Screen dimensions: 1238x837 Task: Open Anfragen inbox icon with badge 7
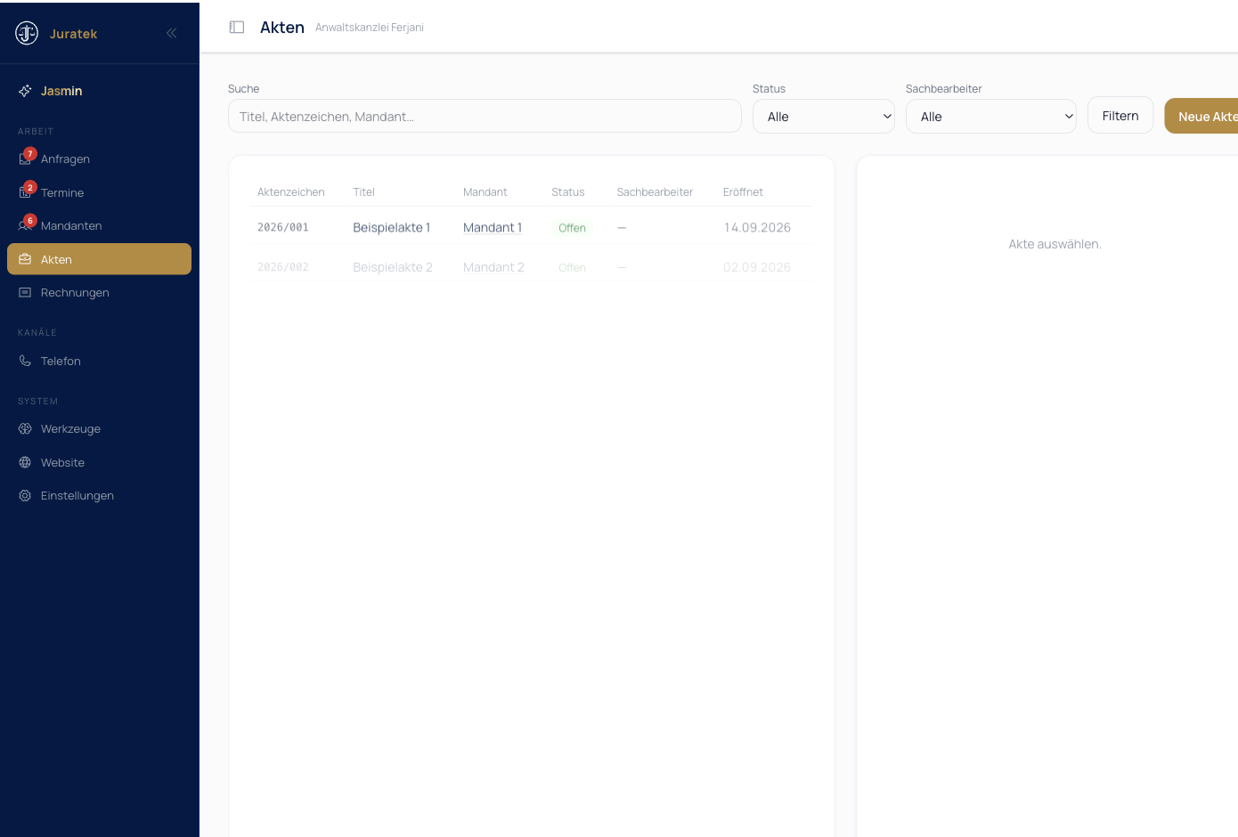25,158
